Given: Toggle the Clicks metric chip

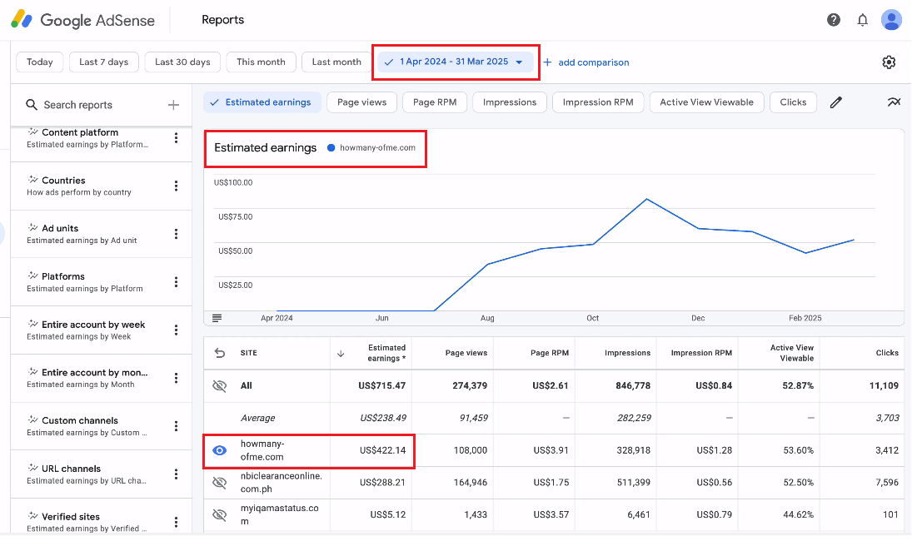Looking at the screenshot, I should coord(794,102).
